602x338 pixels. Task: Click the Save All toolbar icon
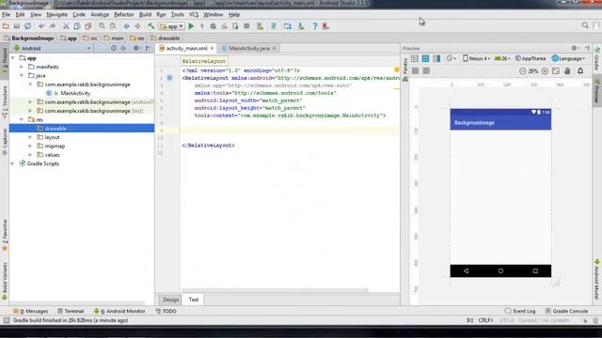pos(17,26)
